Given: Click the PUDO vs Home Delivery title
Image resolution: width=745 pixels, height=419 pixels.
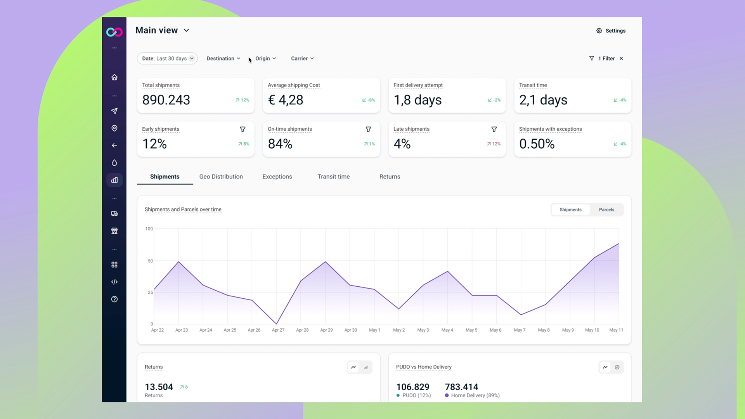Looking at the screenshot, I should pos(424,367).
